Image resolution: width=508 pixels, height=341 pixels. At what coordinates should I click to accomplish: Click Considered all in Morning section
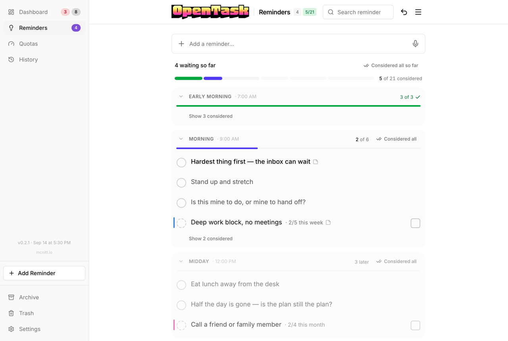point(396,139)
